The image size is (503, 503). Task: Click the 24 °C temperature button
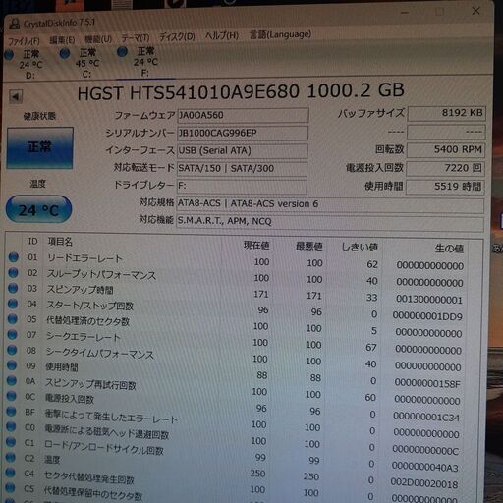pyautogui.click(x=38, y=209)
